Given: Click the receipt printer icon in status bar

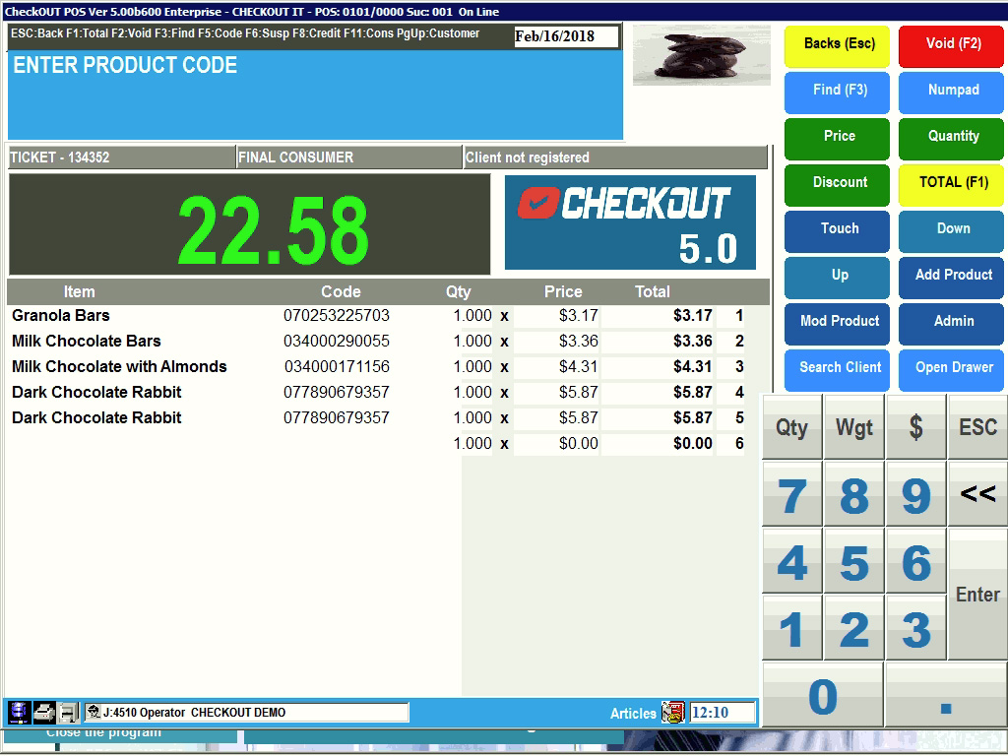Looking at the screenshot, I should 68,712.
